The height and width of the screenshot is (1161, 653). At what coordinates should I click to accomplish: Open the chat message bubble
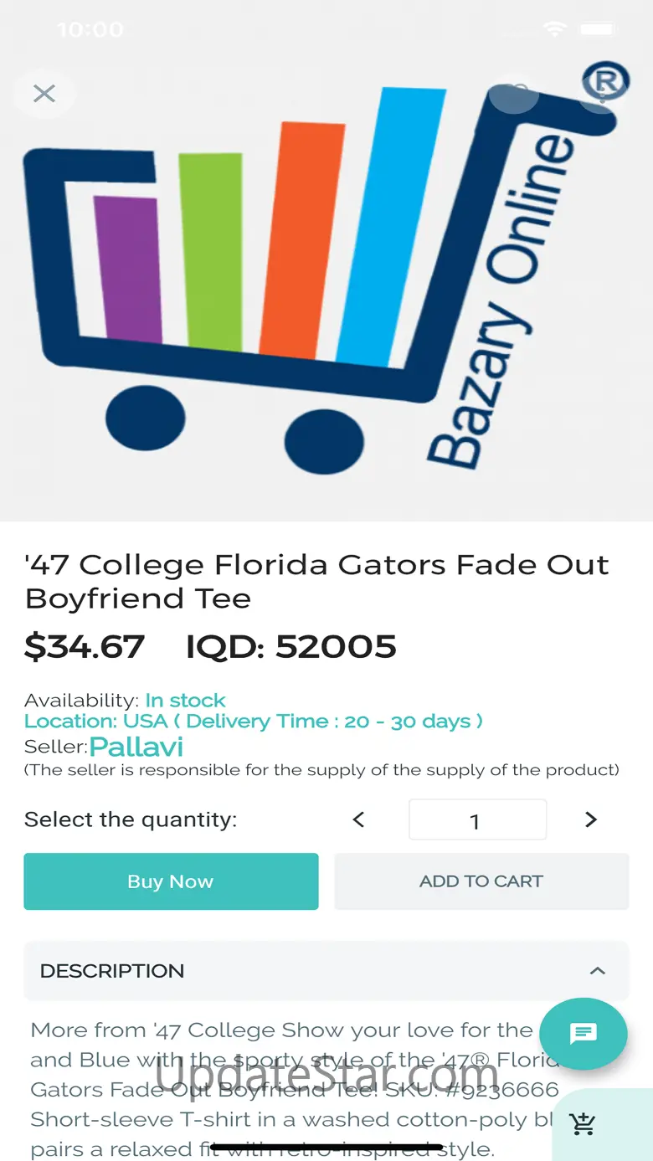[584, 1034]
